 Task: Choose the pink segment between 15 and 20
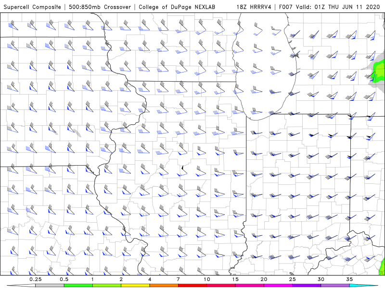(x=249, y=286)
